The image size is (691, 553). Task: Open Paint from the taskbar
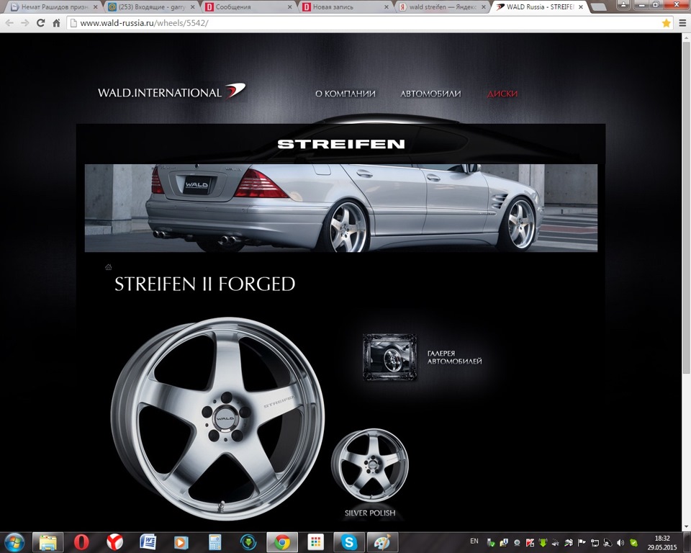pos(381,542)
